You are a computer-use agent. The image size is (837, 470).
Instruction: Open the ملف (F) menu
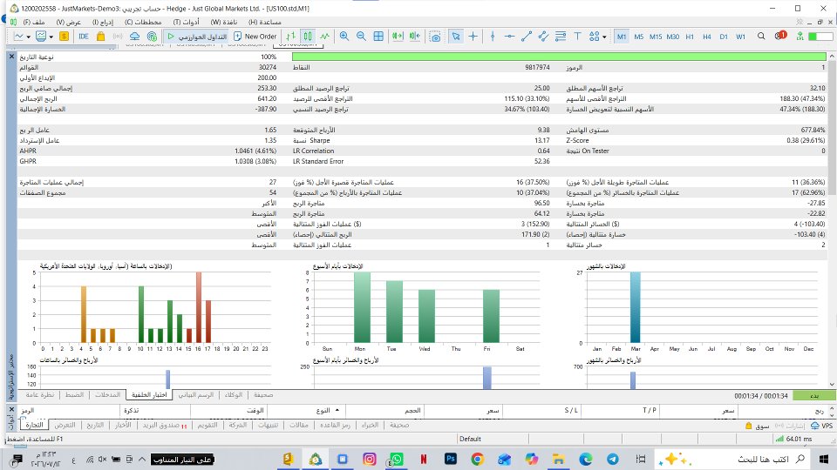point(34,22)
